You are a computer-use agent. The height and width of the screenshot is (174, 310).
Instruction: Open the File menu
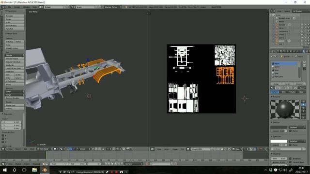click(10, 7)
